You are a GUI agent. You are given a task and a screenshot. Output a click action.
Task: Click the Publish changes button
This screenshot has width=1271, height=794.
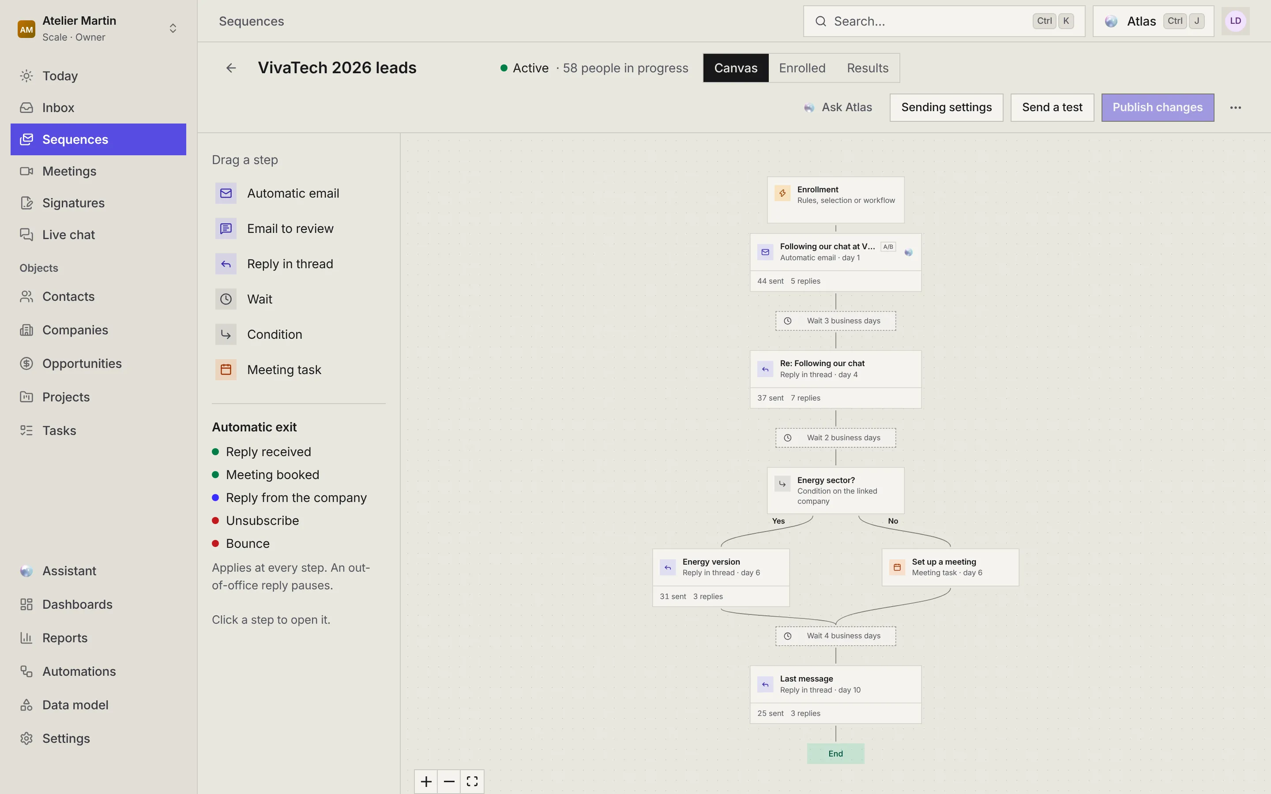point(1157,108)
